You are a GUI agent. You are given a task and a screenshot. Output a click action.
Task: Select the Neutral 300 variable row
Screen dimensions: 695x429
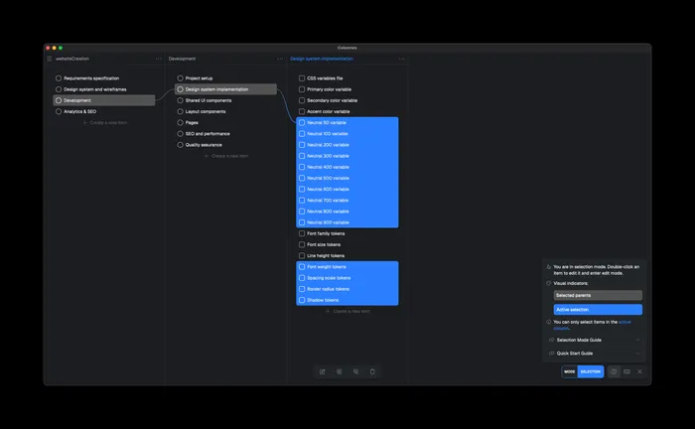tap(347, 156)
